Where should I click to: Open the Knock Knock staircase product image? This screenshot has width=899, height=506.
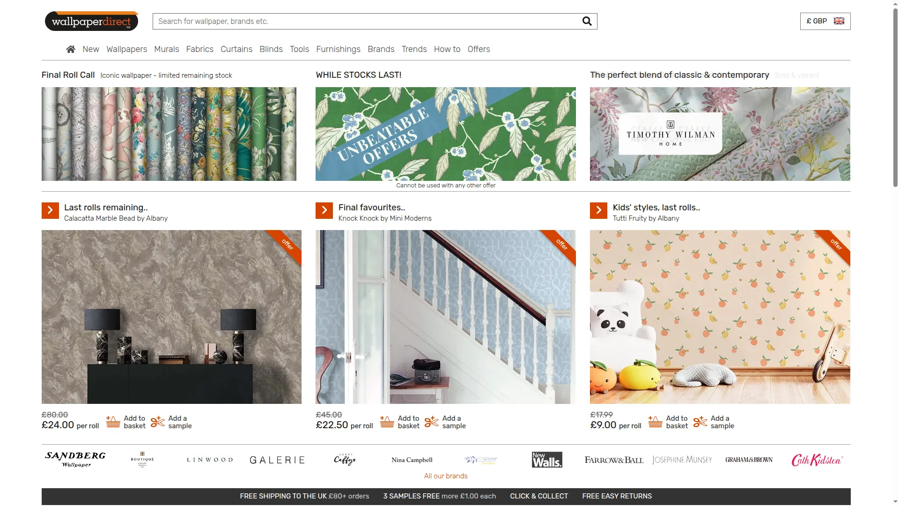(x=446, y=317)
